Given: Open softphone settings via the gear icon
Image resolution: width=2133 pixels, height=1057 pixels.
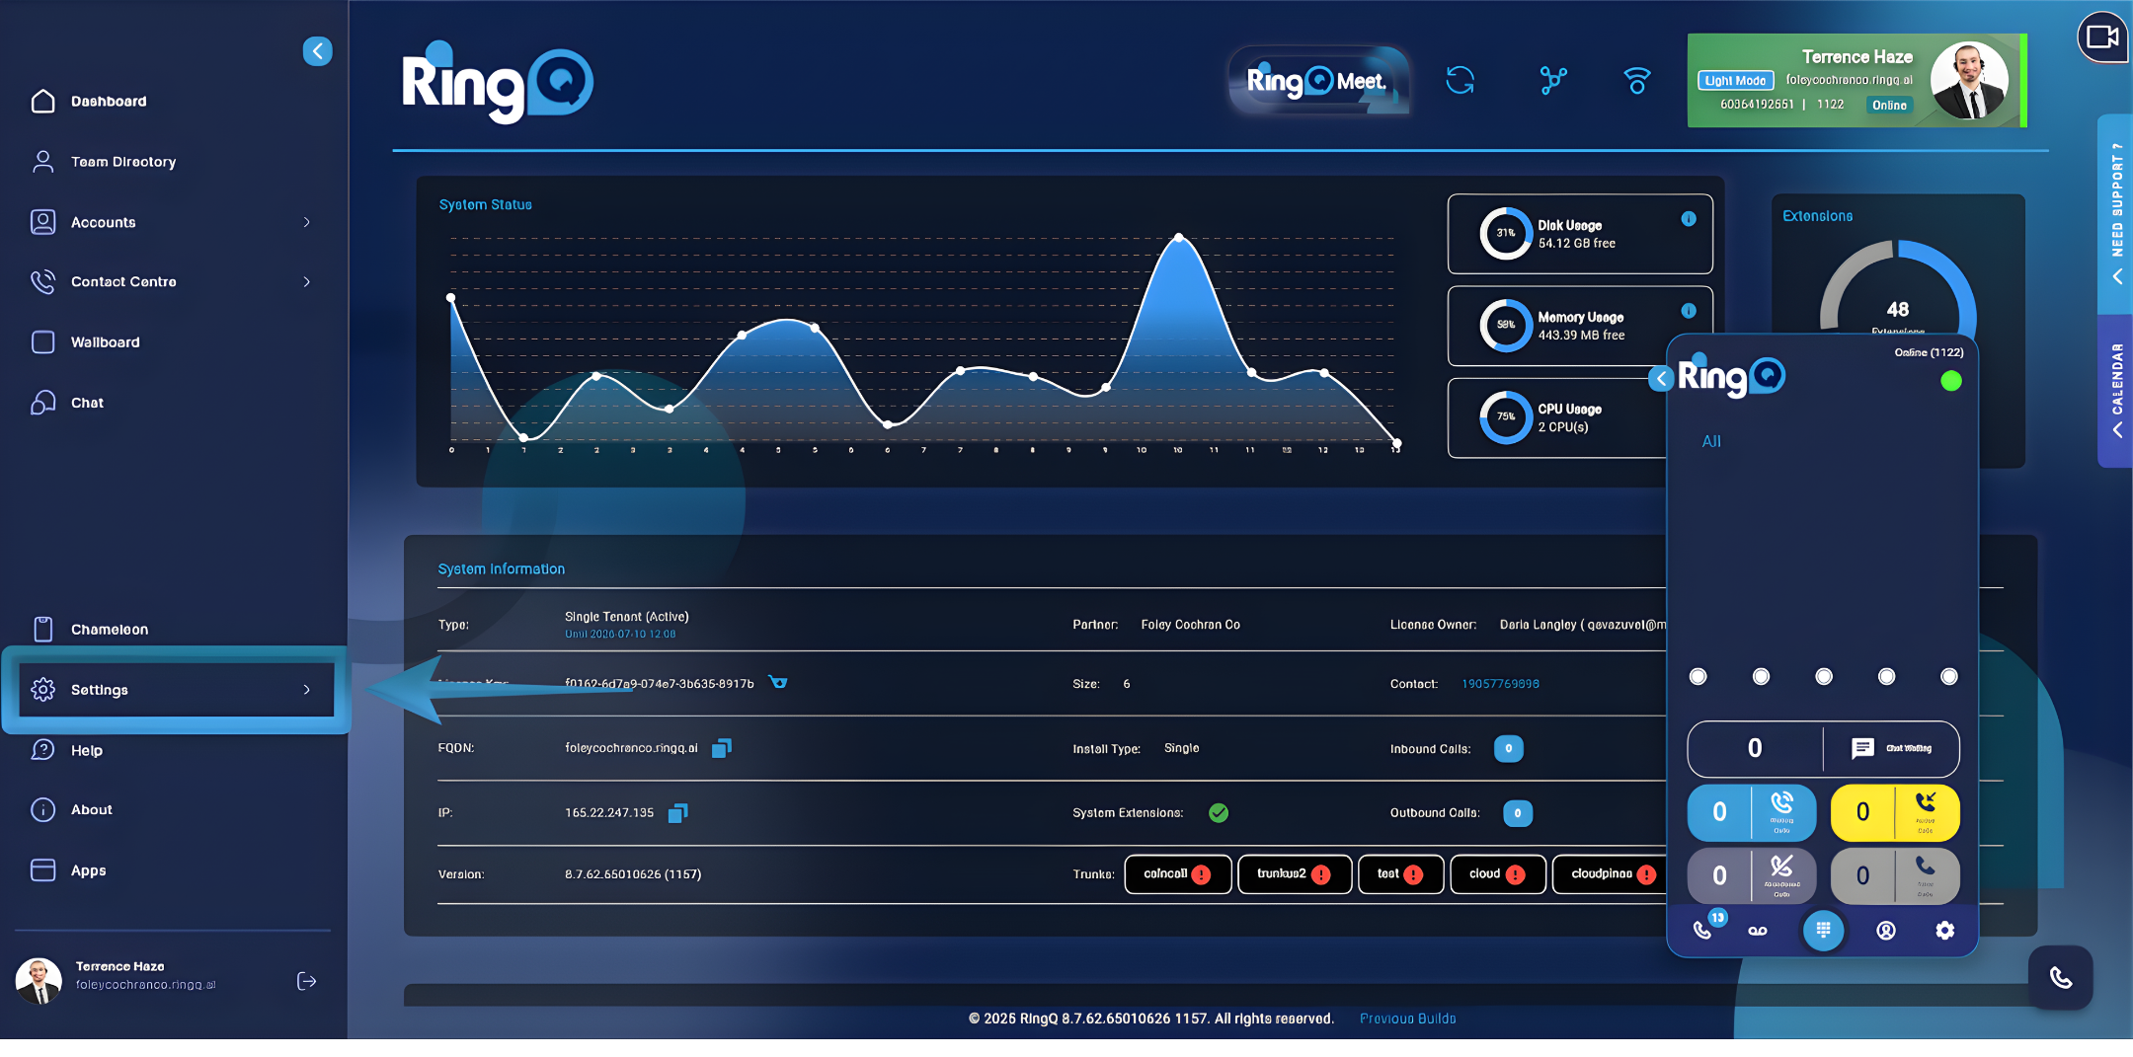Looking at the screenshot, I should pyautogui.click(x=1944, y=930).
